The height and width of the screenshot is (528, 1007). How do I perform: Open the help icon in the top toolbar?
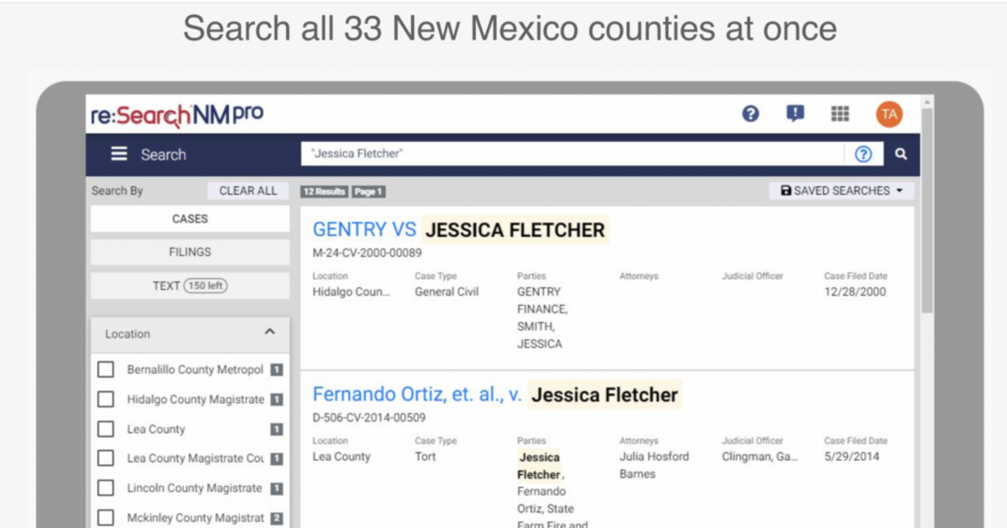(x=751, y=114)
